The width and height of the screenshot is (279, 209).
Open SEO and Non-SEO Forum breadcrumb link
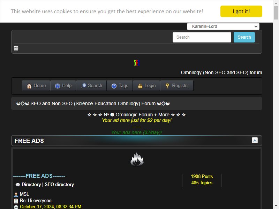pos(93,103)
